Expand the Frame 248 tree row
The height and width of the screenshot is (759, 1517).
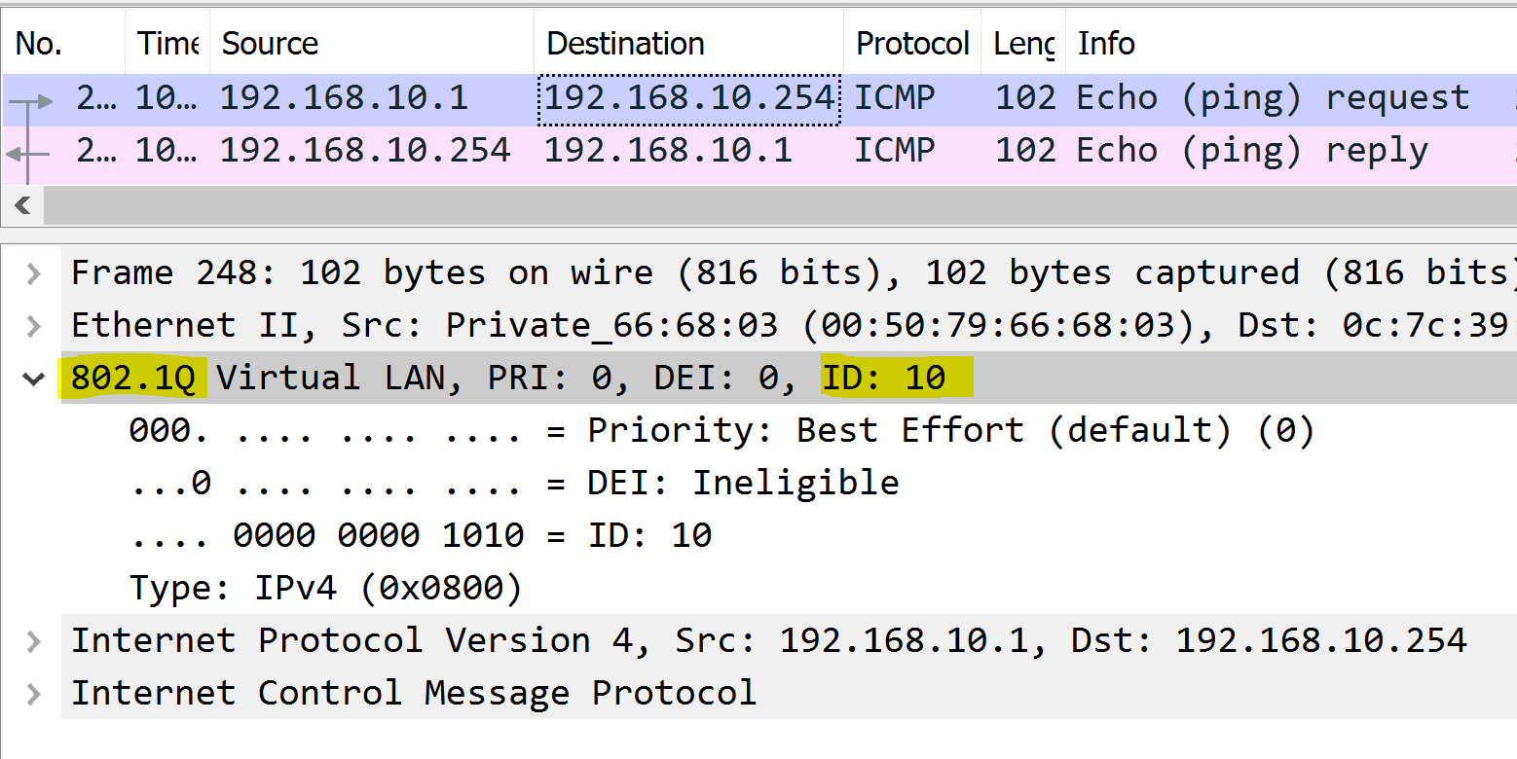[x=34, y=273]
